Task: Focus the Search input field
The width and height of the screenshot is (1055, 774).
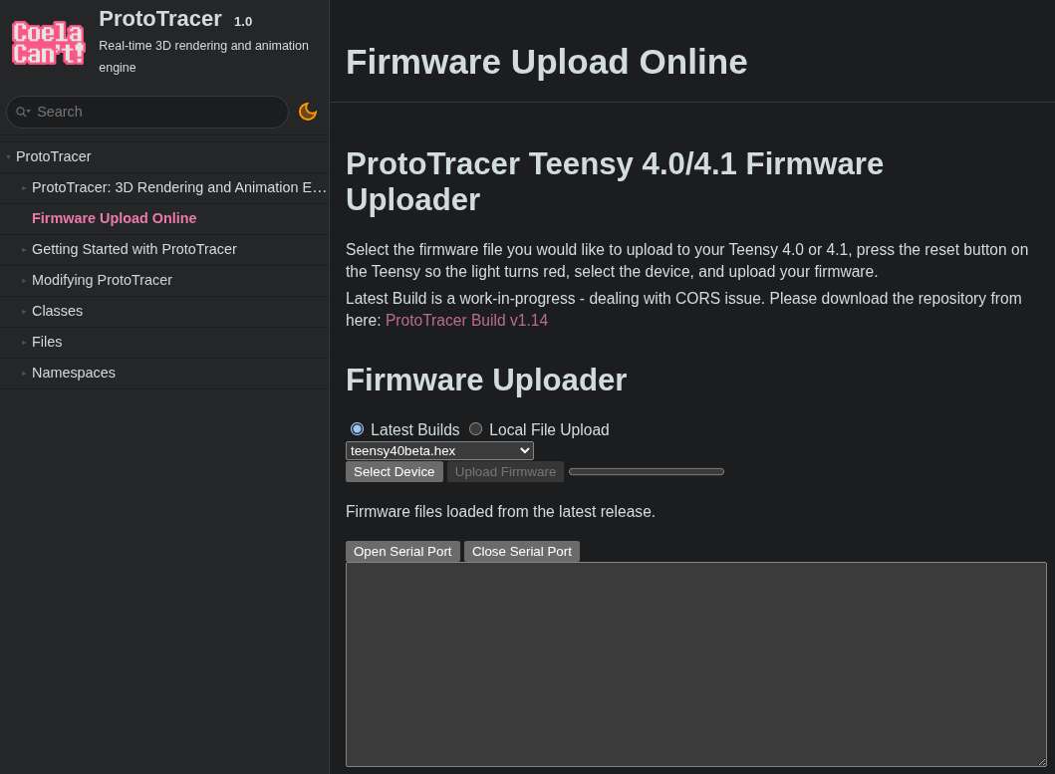Action: [146, 112]
